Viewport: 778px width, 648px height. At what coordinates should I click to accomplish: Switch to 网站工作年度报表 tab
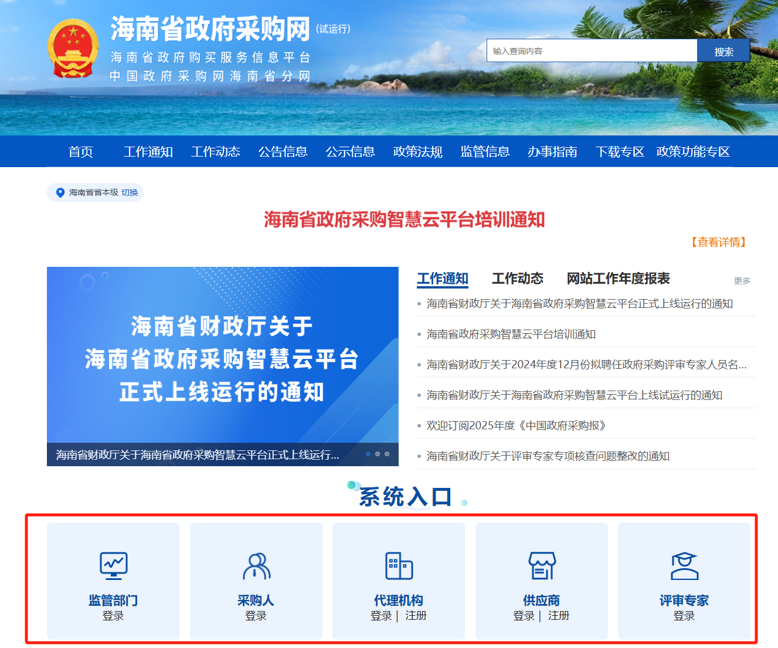coord(618,279)
